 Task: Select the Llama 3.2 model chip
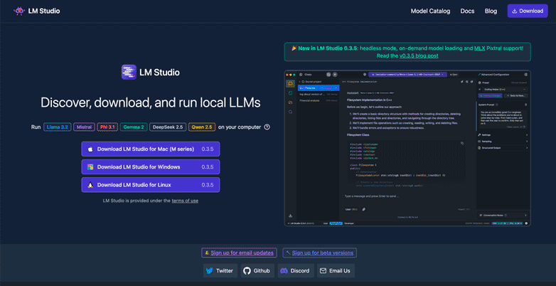[57, 127]
